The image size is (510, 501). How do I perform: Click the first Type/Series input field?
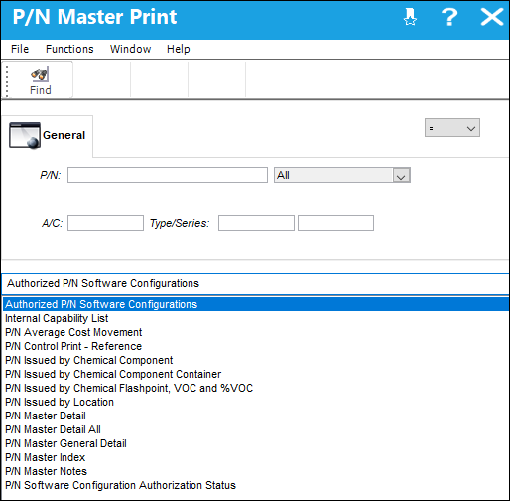click(256, 223)
